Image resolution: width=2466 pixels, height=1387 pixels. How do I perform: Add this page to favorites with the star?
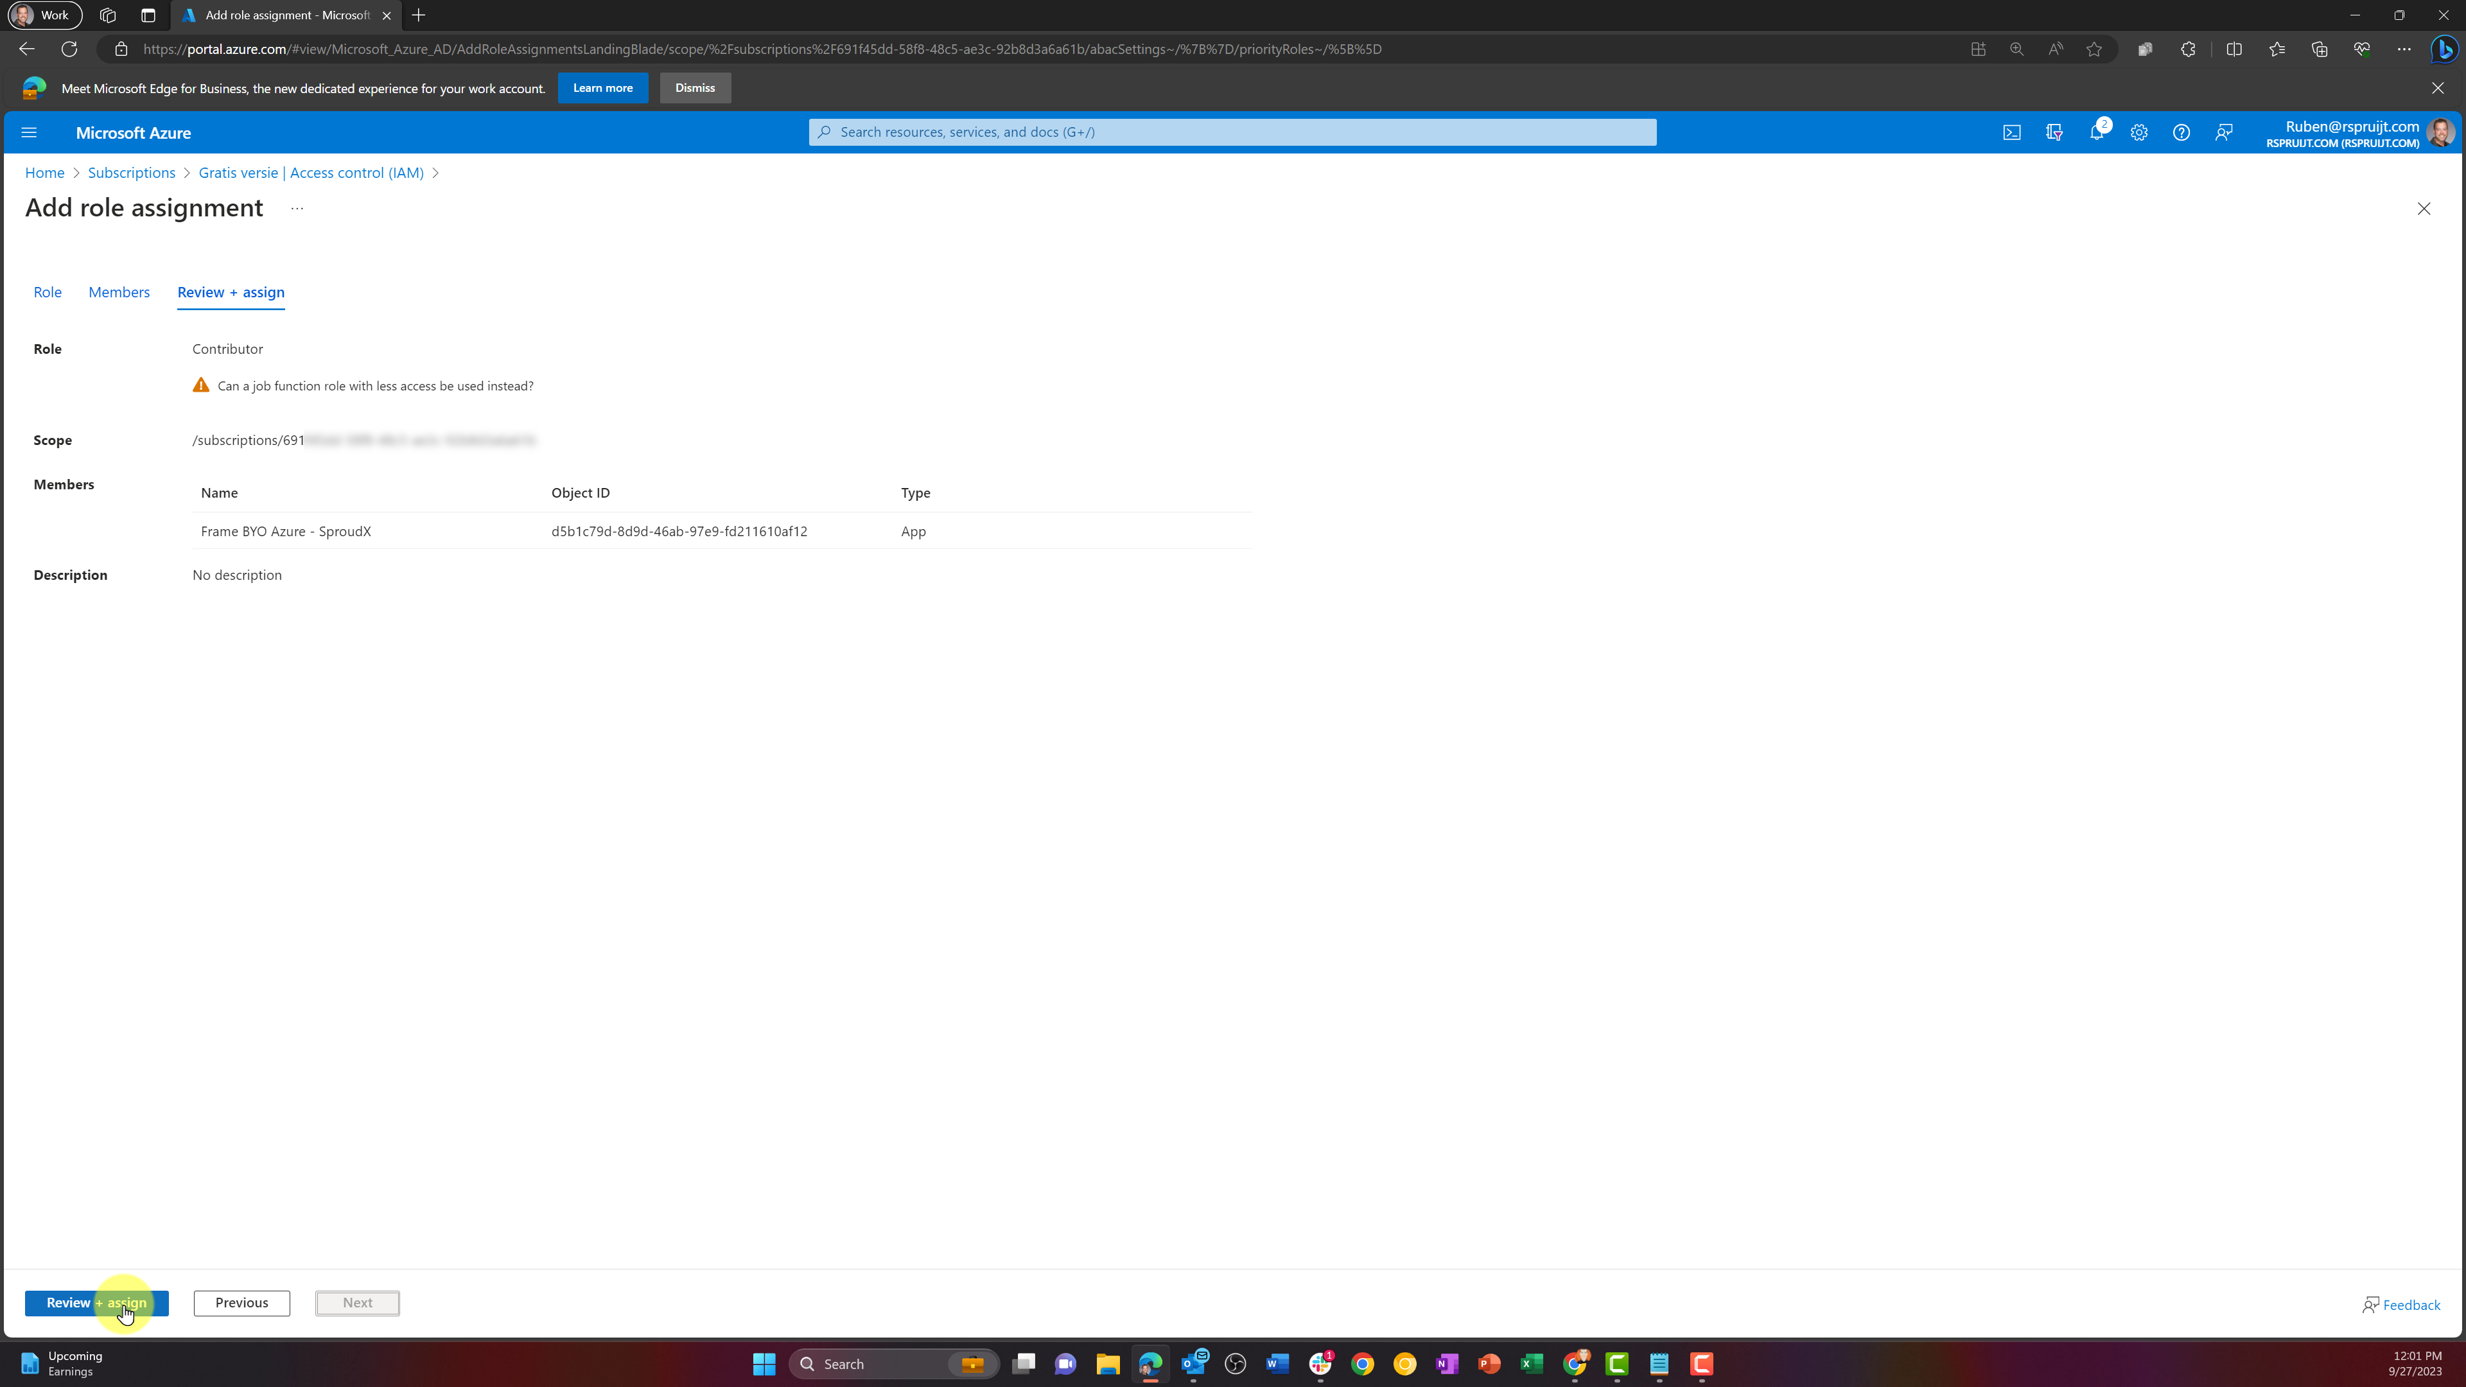(x=2094, y=49)
